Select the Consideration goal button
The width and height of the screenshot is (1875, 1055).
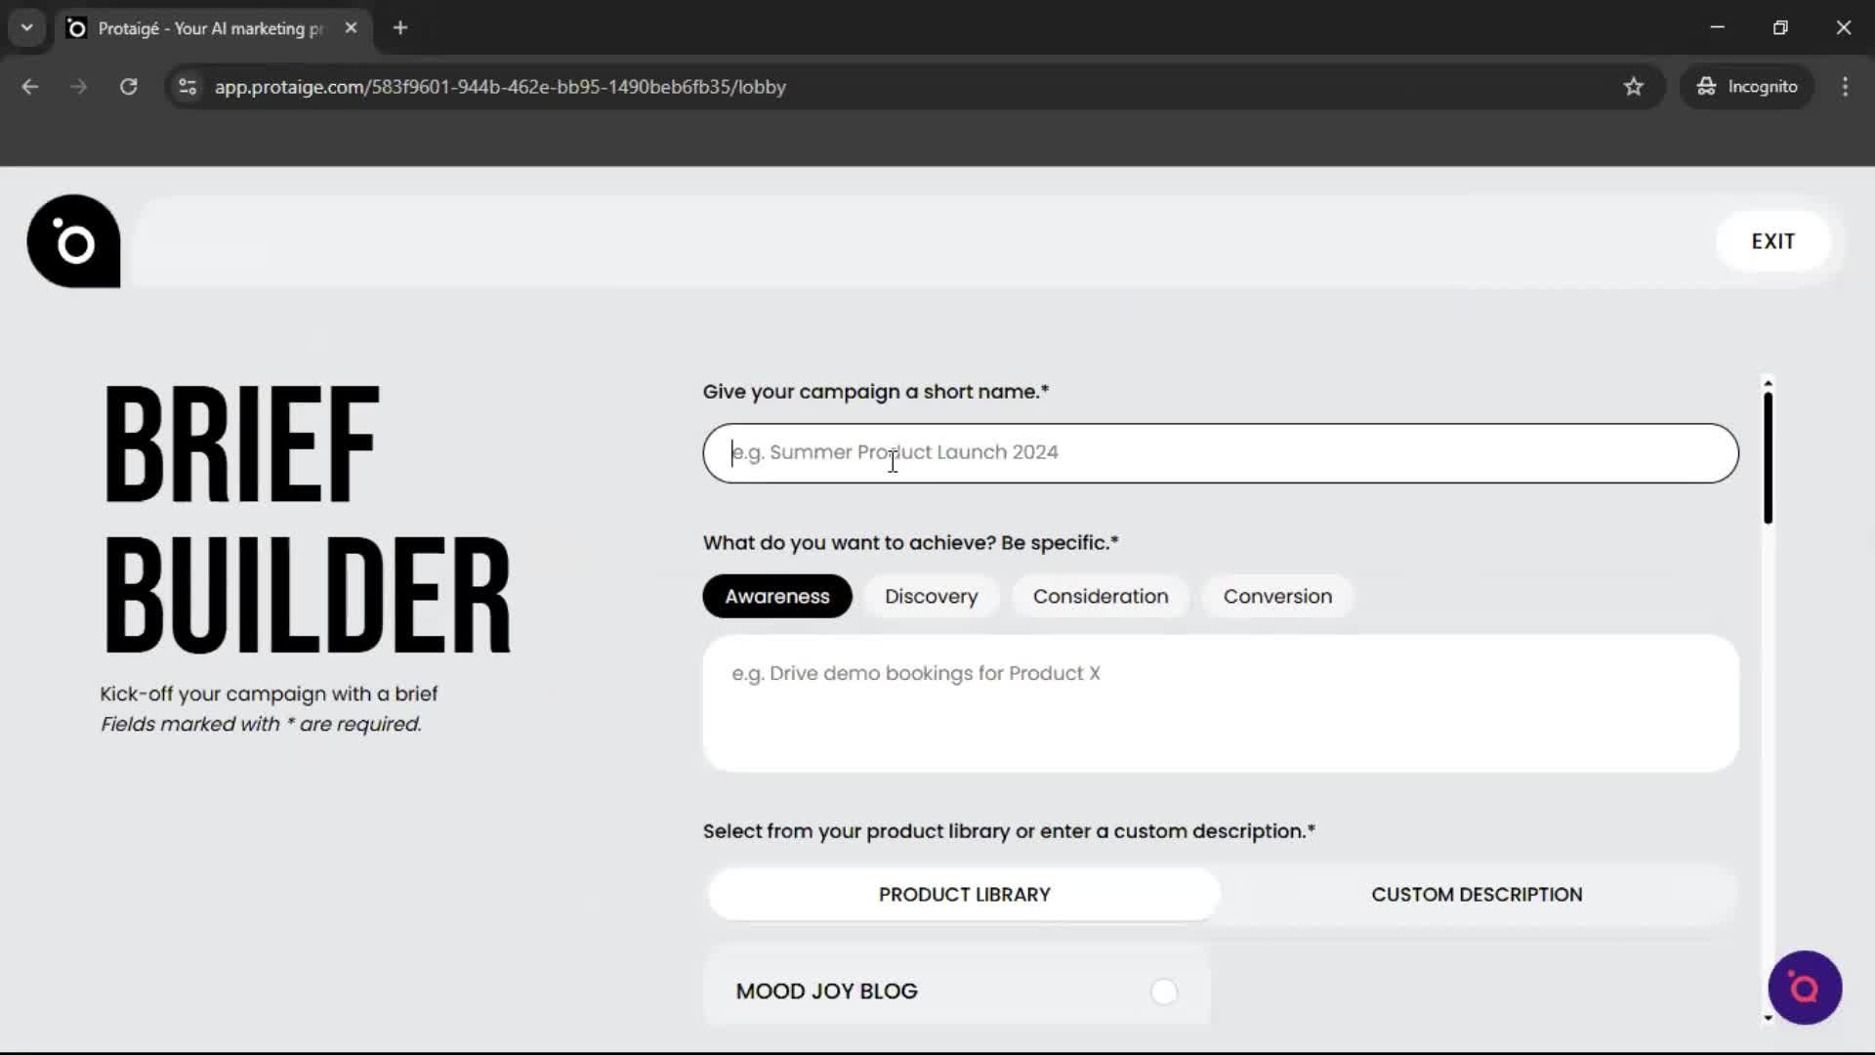[x=1102, y=596]
